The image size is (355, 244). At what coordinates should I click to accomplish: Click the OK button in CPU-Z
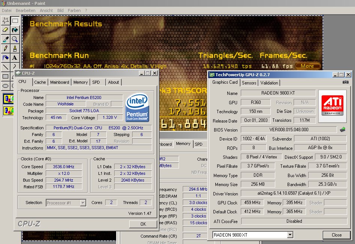[x=143, y=224]
